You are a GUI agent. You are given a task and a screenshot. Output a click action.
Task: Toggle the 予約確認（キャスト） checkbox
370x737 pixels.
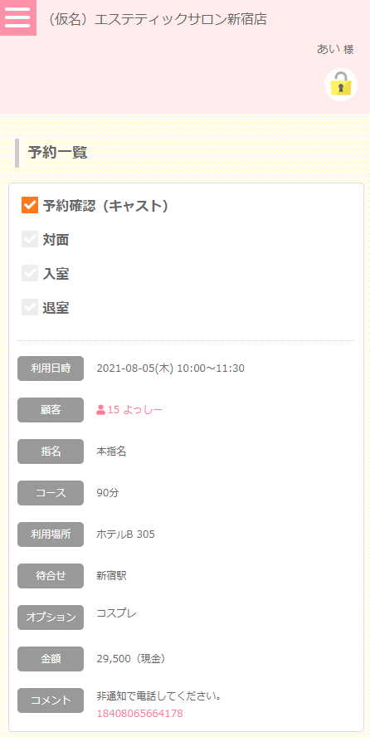click(x=30, y=205)
